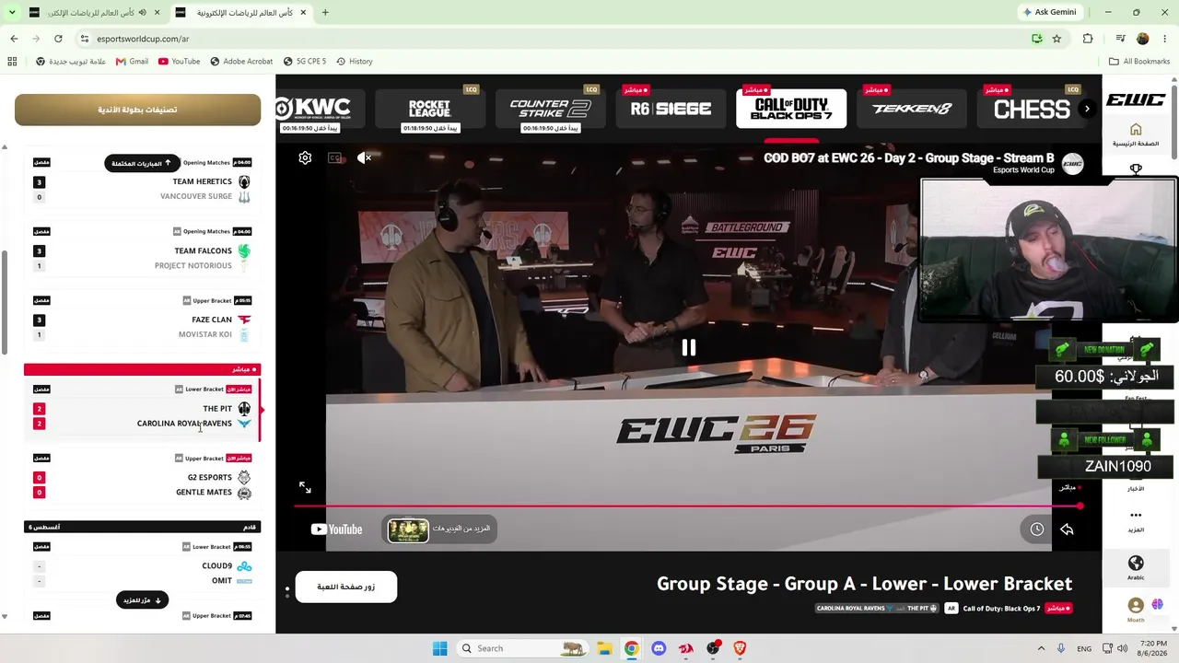This screenshot has width=1179, height=663.
Task: Click the Share arrow icon on video
Action: point(1067,529)
